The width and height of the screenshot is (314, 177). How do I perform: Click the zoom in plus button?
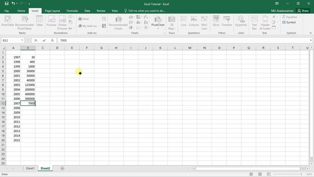coord(301,174)
